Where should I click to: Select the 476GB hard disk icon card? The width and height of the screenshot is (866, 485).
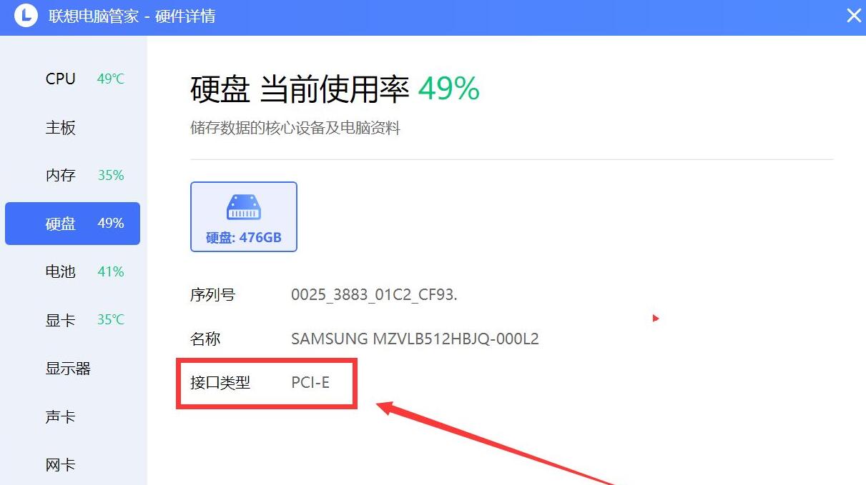click(x=244, y=217)
